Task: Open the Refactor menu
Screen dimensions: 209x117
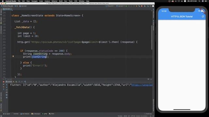Action: [55, 1]
